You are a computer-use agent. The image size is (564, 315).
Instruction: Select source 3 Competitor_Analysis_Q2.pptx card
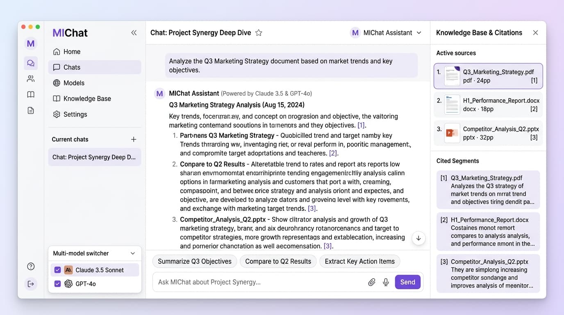(x=488, y=133)
